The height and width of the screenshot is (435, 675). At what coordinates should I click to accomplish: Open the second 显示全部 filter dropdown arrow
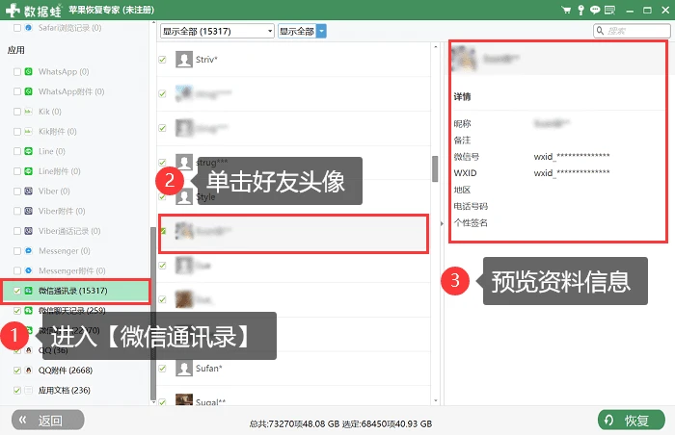pyautogui.click(x=321, y=31)
